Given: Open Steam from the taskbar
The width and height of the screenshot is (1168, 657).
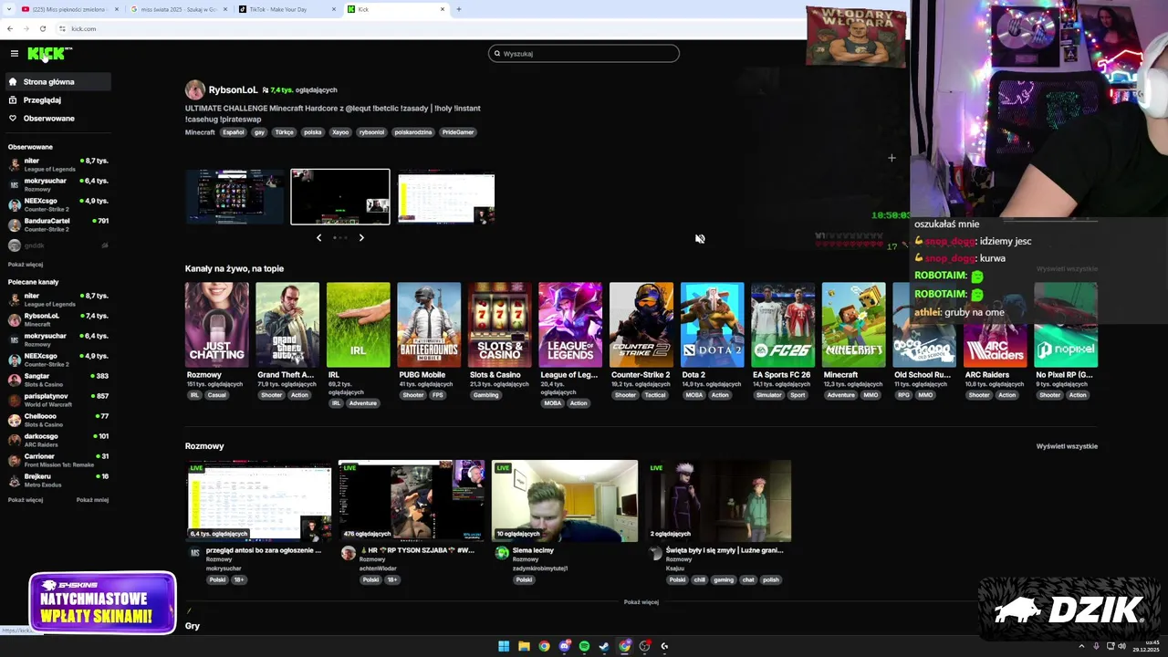Looking at the screenshot, I should pyautogui.click(x=604, y=646).
